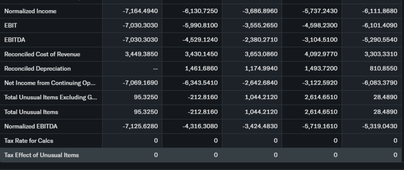Click the Normalized Income row label
The width and height of the screenshot is (404, 170).
[30, 11]
